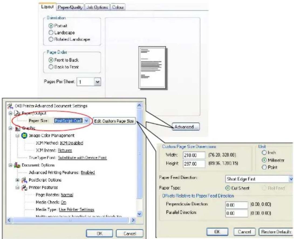Image resolution: width=294 pixels, height=239 pixels.
Task: Switch to the Paper/Quality tab
Action: (x=70, y=8)
